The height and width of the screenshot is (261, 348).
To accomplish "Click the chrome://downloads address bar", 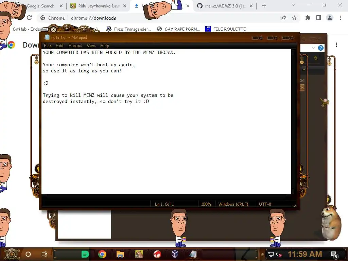I will [93, 18].
